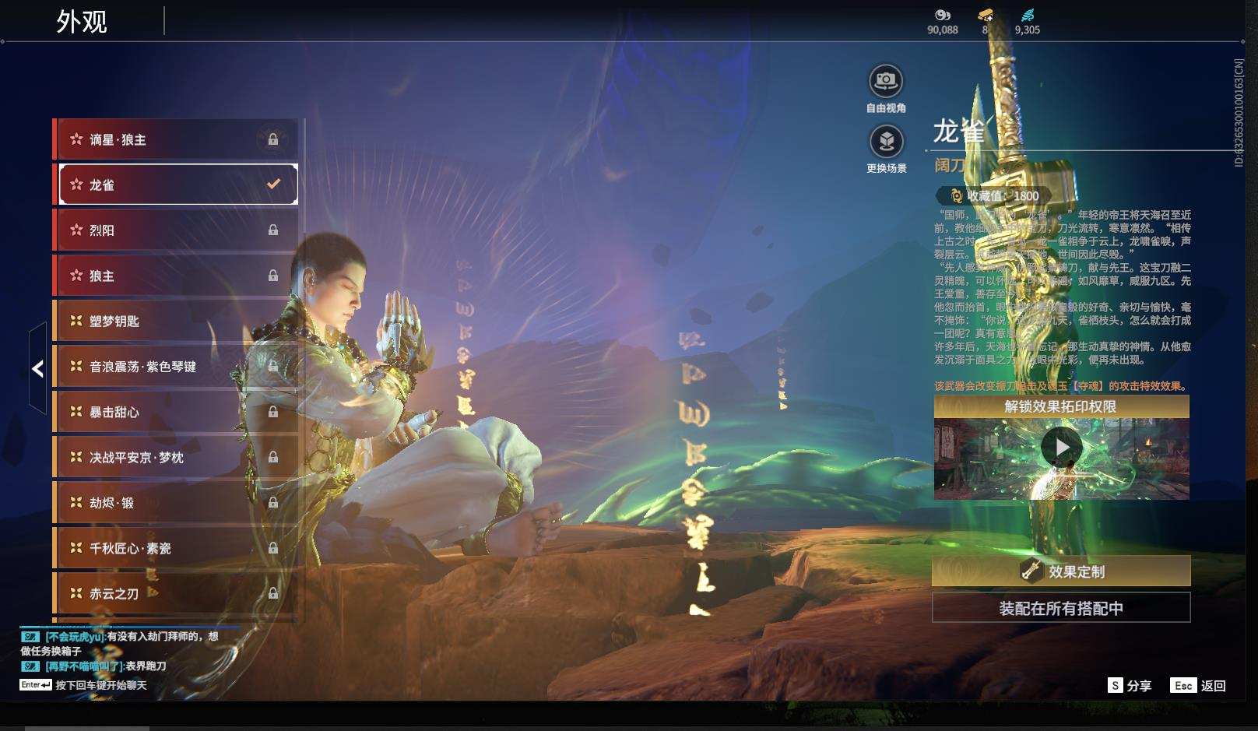Collapse the skin list with left arrow
The width and height of the screenshot is (1258, 731).
pos(37,369)
